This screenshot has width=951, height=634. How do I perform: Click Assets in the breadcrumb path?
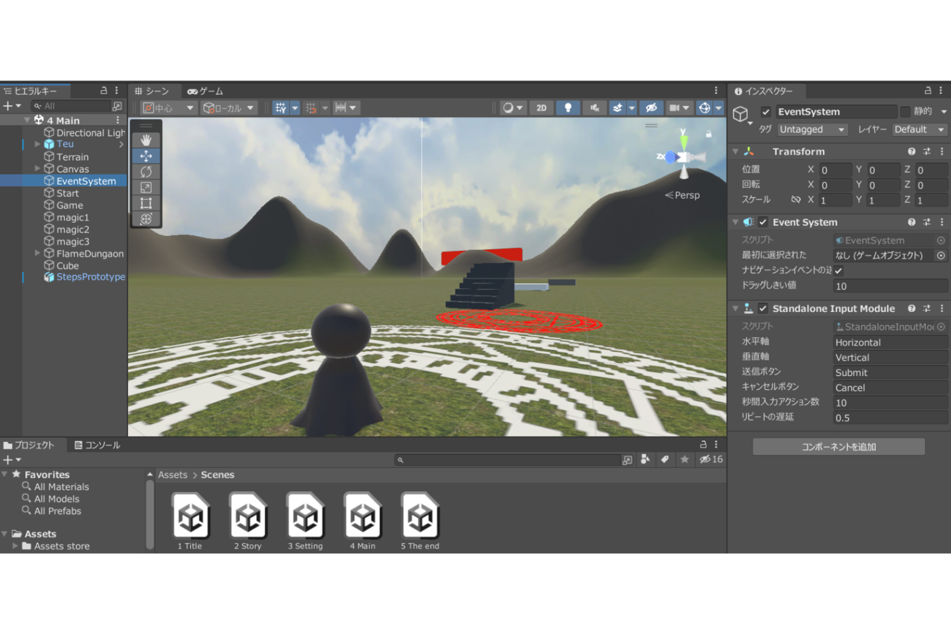pyautogui.click(x=173, y=475)
